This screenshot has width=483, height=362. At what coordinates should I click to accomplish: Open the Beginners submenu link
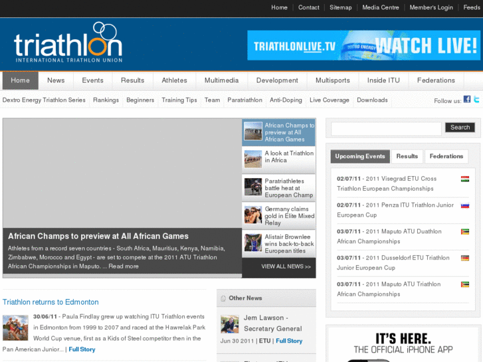pos(140,100)
